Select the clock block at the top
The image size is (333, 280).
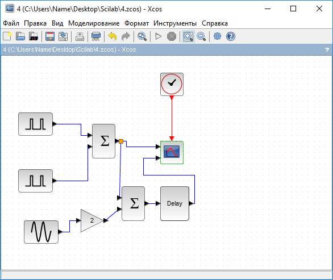172,84
